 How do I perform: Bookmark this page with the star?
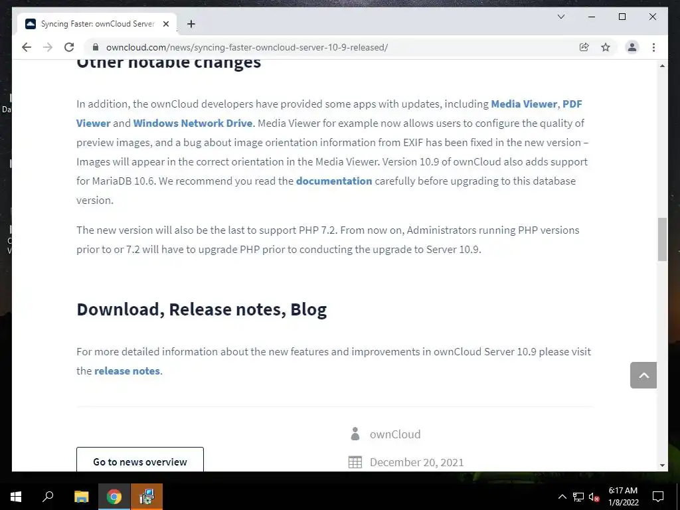coord(606,47)
